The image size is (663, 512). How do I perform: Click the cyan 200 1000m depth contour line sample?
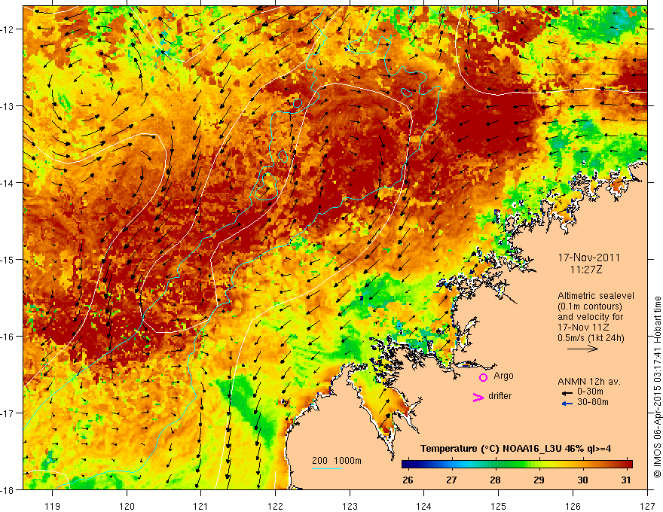(327, 468)
